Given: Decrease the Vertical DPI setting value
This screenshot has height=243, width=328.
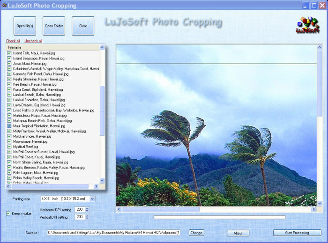Looking at the screenshot, I should click(87, 219).
